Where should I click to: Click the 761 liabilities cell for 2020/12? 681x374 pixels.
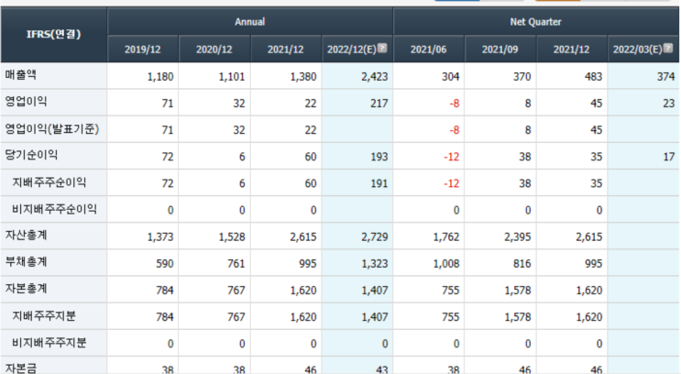point(214,263)
